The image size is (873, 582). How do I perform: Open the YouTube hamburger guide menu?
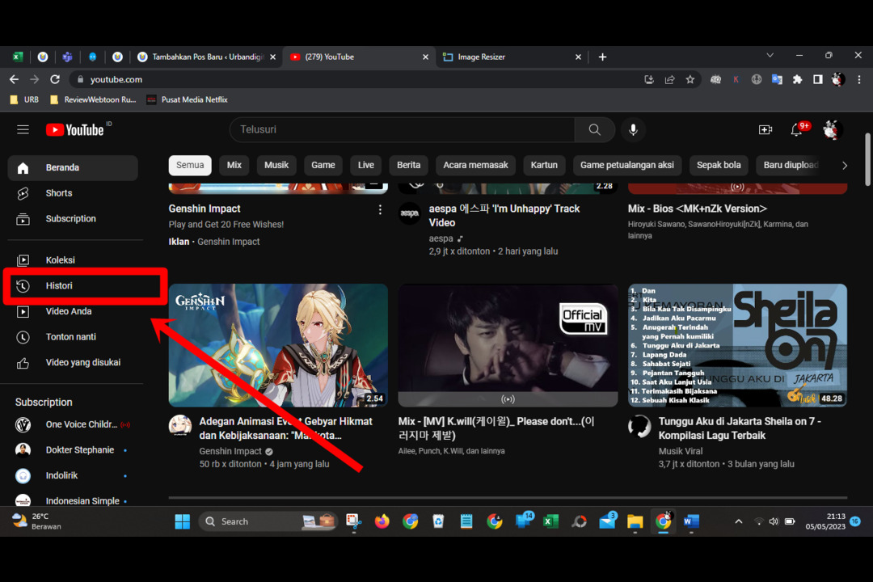[23, 130]
